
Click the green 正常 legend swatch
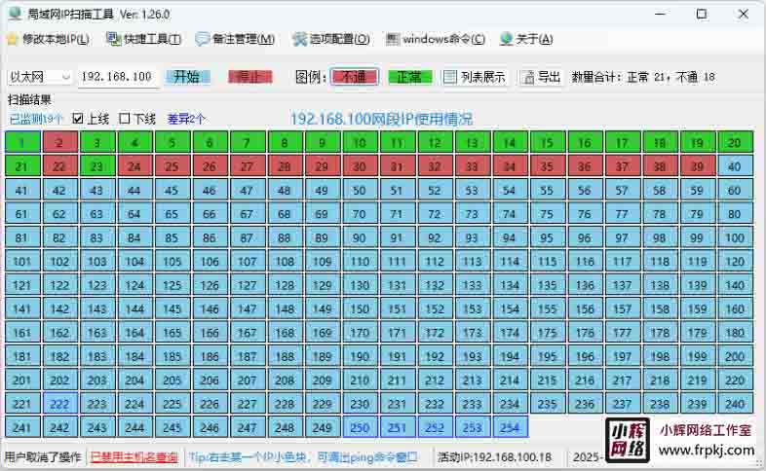[x=409, y=77]
